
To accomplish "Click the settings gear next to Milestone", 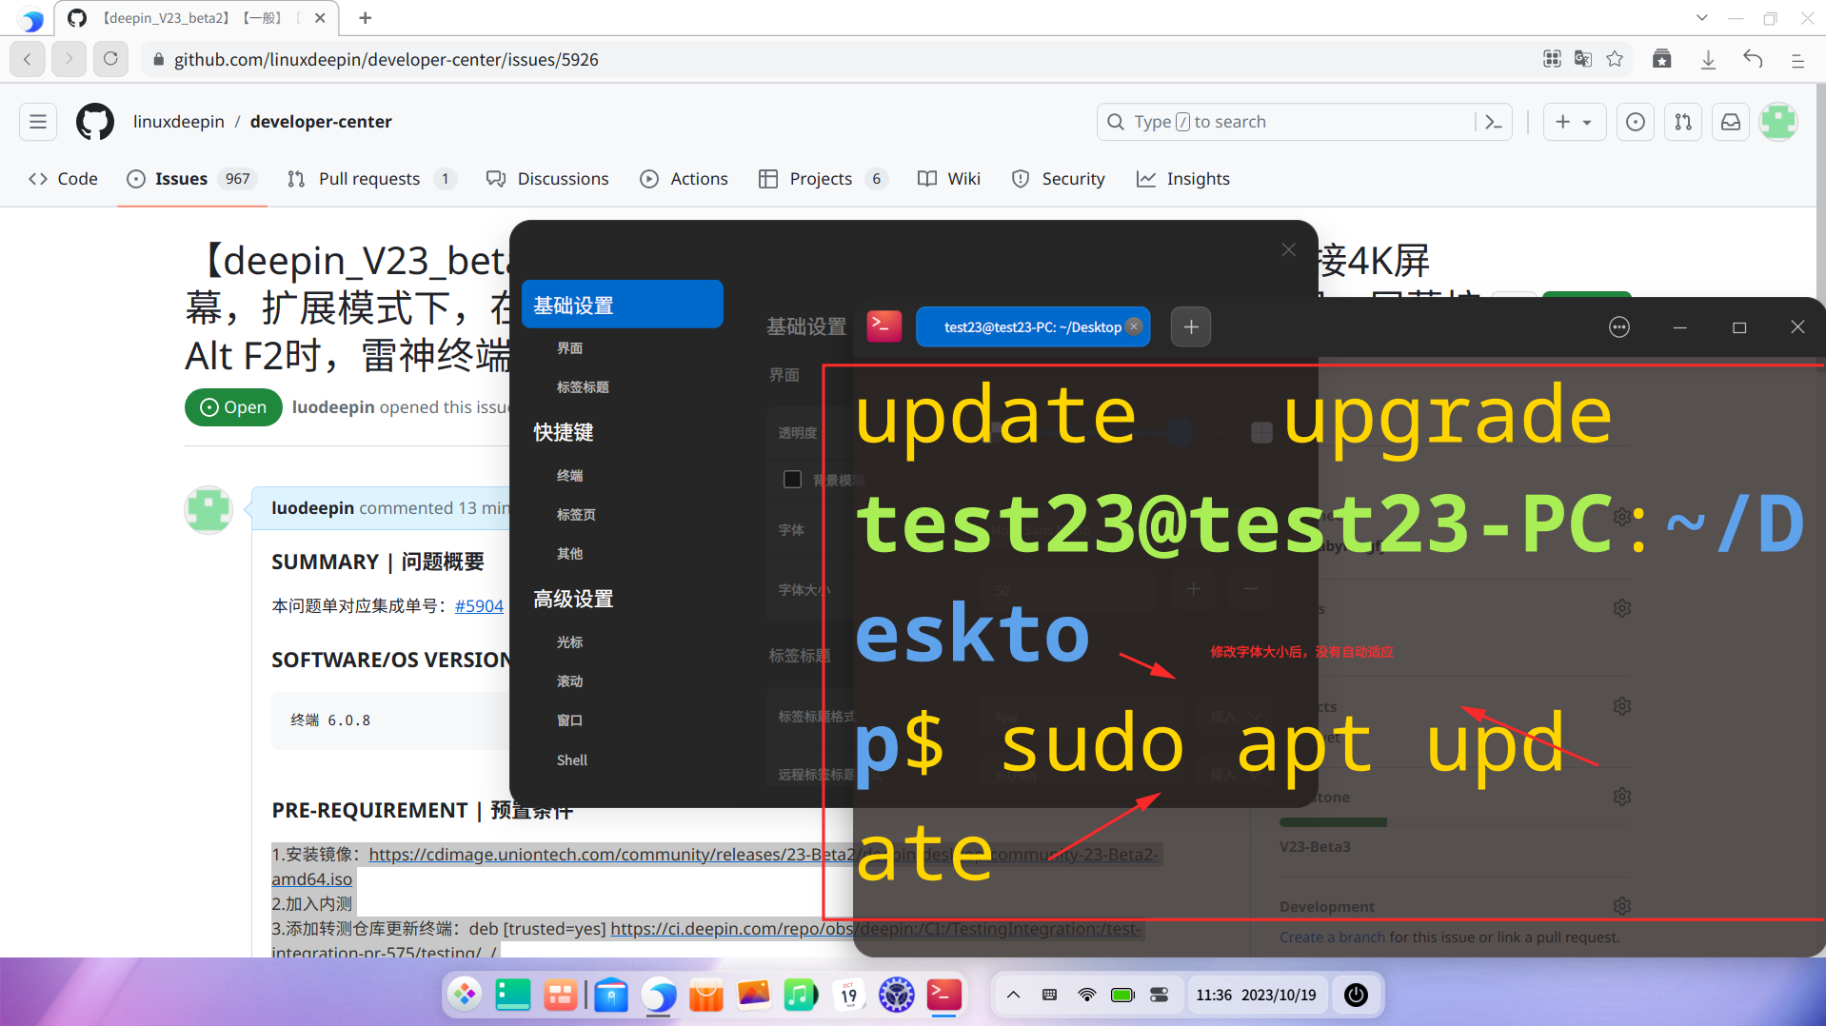I will pyautogui.click(x=1622, y=797).
